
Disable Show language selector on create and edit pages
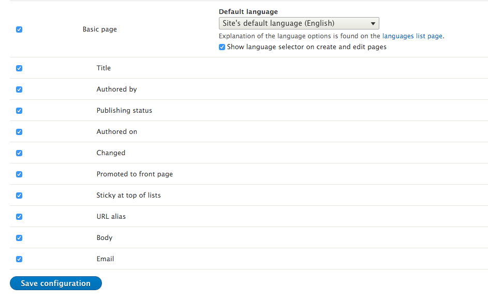click(x=222, y=47)
